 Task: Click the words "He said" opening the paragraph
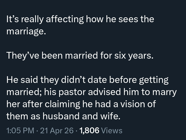click(x=22, y=80)
